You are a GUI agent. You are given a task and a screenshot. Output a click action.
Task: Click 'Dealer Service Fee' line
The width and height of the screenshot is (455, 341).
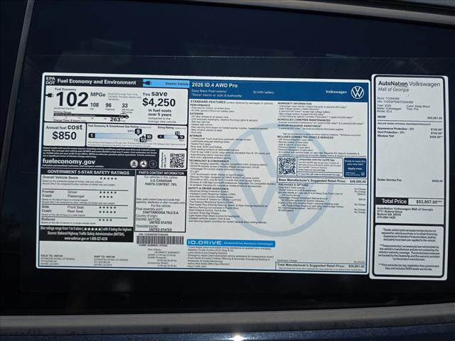(409, 180)
